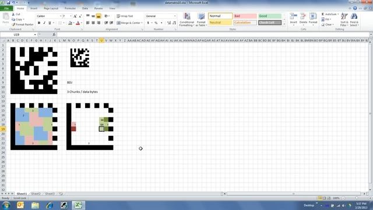Switch to Page Layout view in status bar
This screenshot has height=210, width=373.
(x=324, y=198)
